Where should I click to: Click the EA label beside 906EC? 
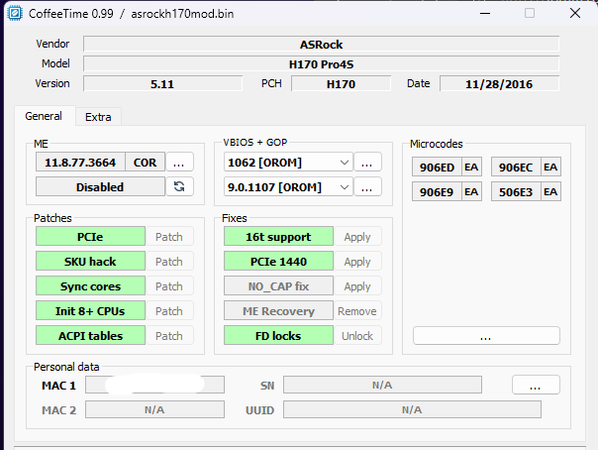tap(550, 167)
